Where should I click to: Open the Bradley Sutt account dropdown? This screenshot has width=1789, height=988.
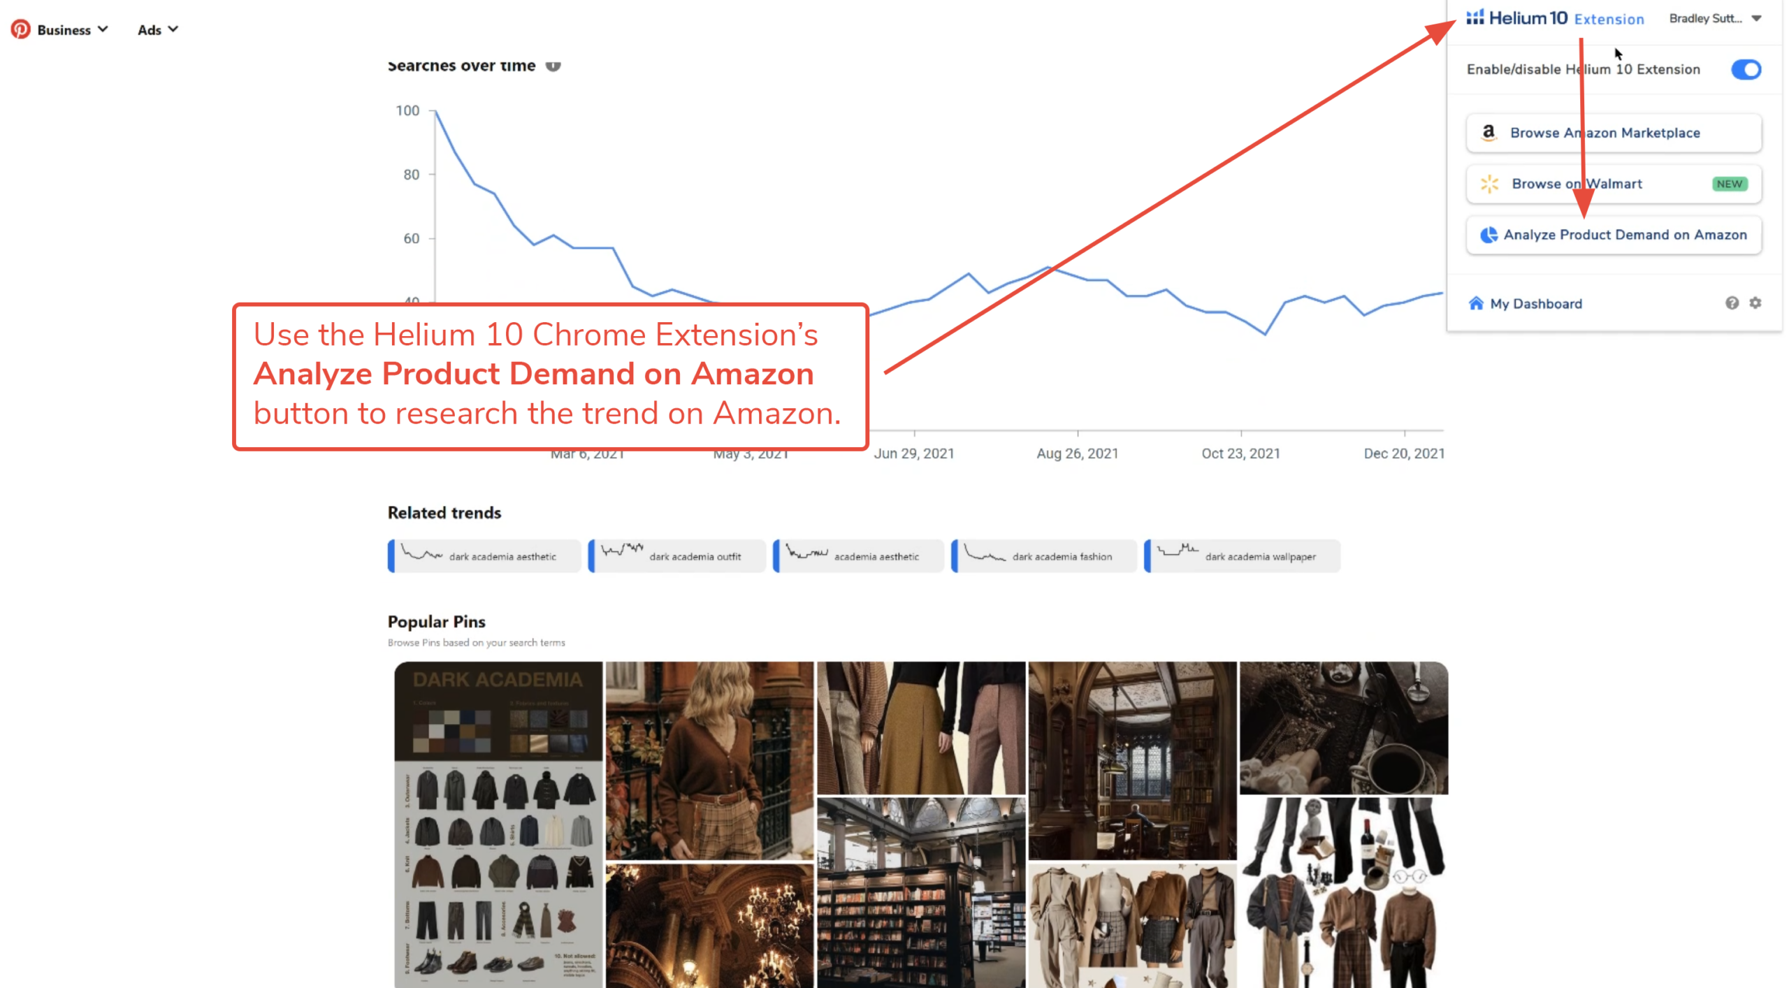1715,19
